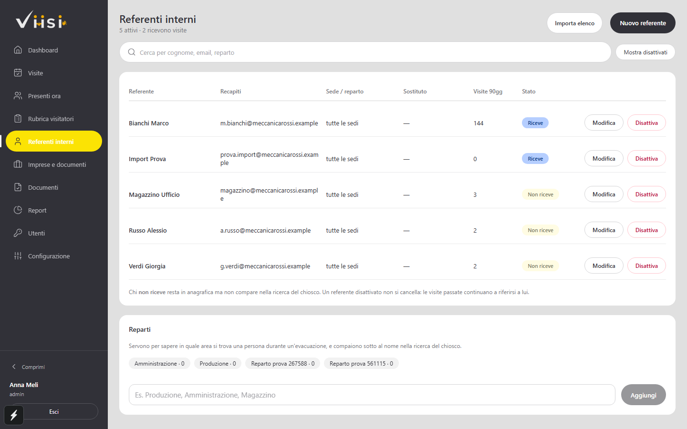The width and height of the screenshot is (687, 429).
Task: Click the Rubrica visitatori clipboard icon
Action: click(18, 118)
